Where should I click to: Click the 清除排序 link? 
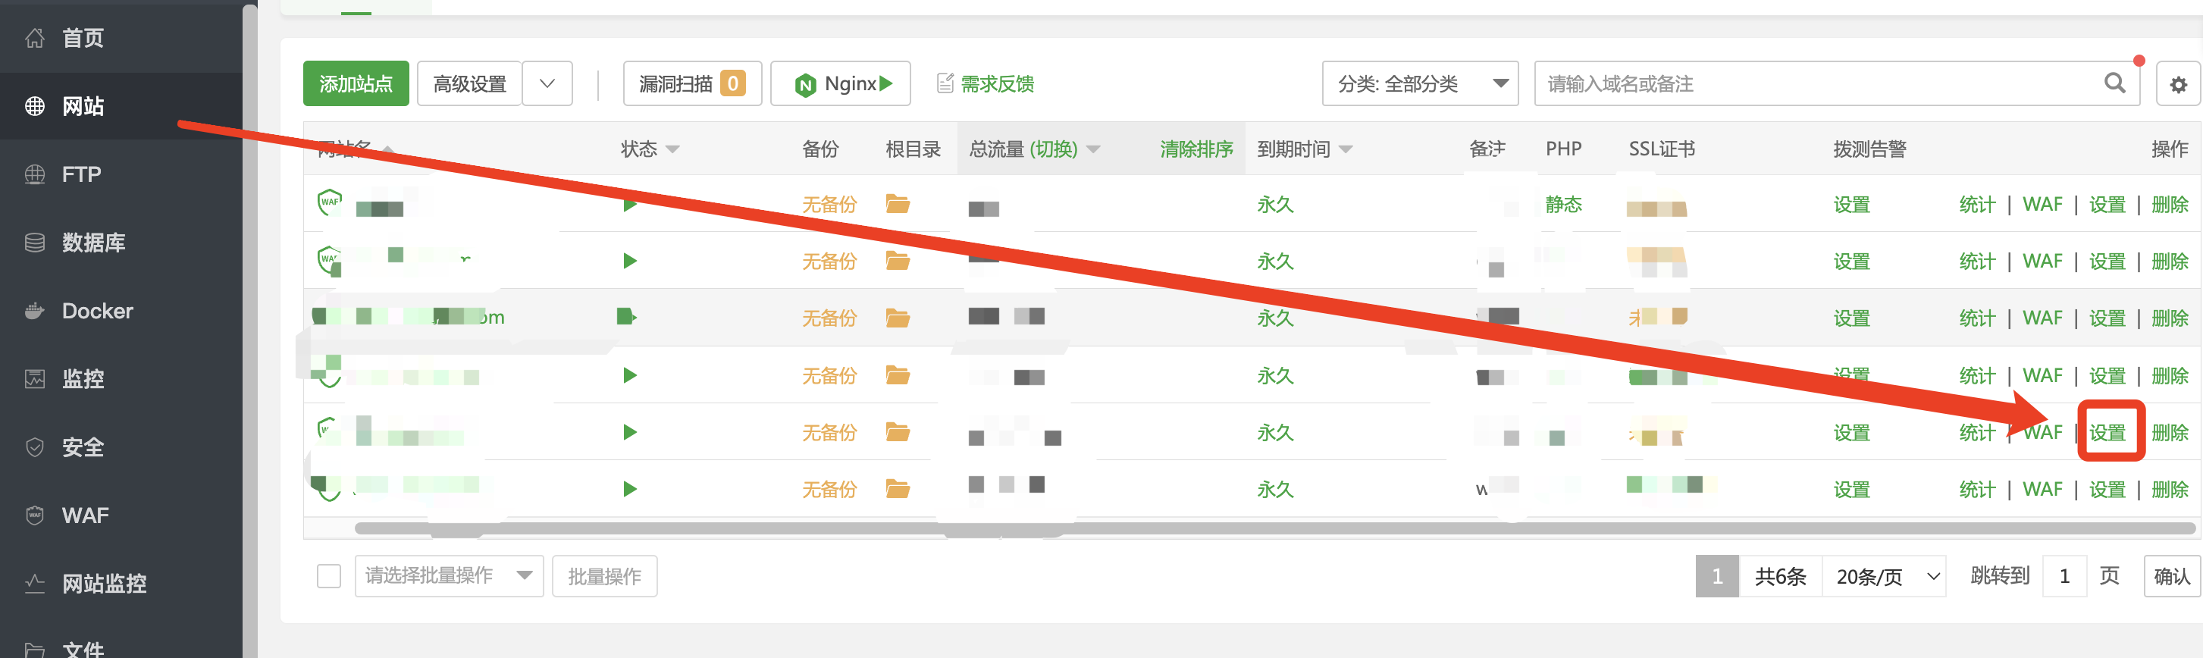(x=1196, y=149)
